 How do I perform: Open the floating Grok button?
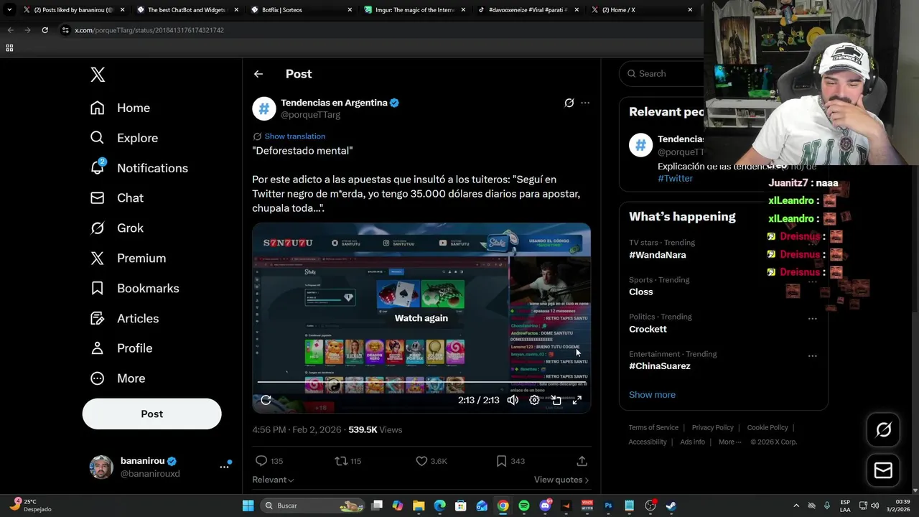pos(883,429)
